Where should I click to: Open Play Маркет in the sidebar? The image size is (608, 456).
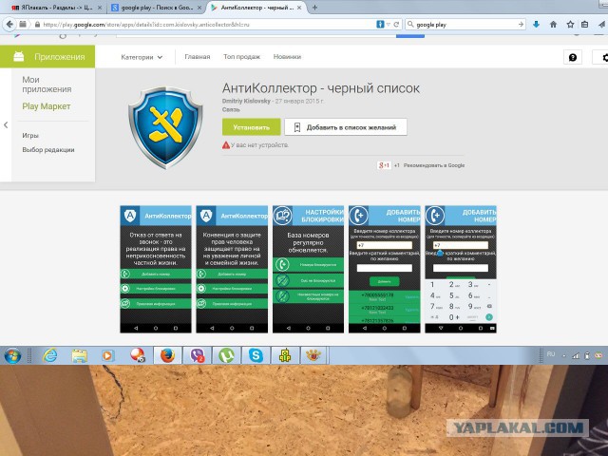pos(47,106)
